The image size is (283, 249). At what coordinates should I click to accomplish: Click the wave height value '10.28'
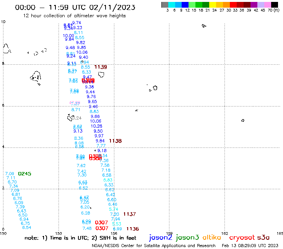96,126
